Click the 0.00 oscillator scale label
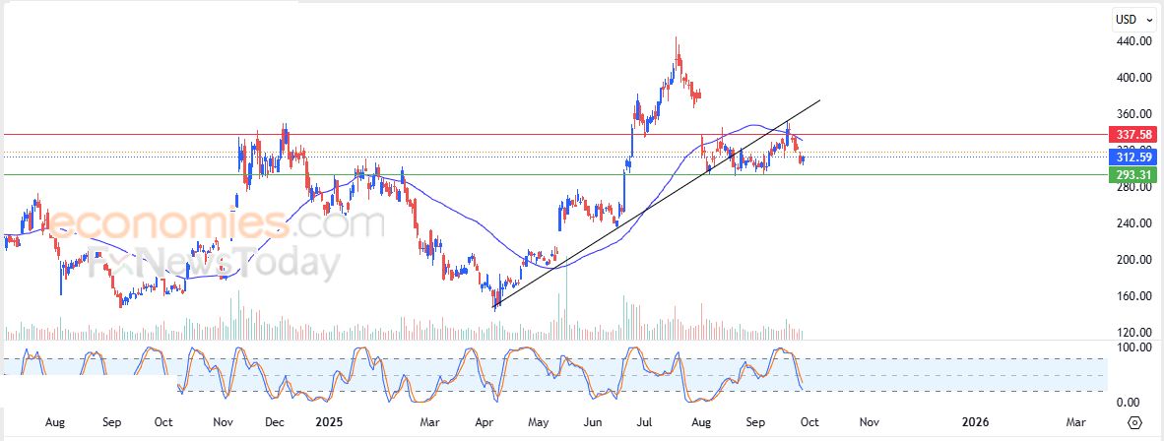Viewport: 1164px width, 441px height. coord(1130,403)
